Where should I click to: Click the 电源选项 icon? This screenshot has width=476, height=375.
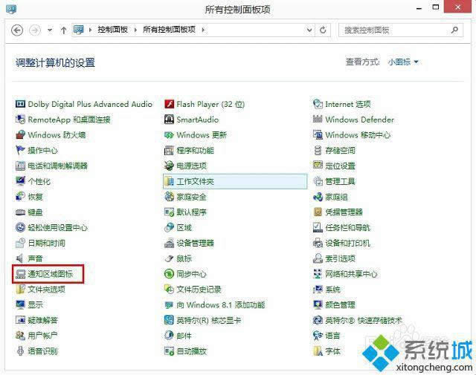coord(169,166)
